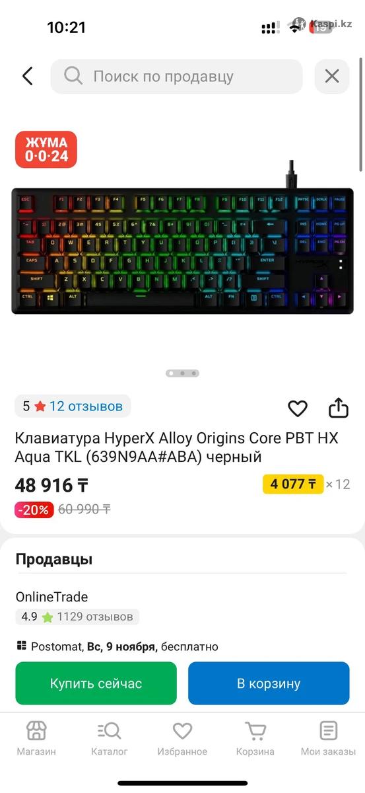Screen dimensions: 365x793
Task: Tap В корзину button
Action: 269,683
